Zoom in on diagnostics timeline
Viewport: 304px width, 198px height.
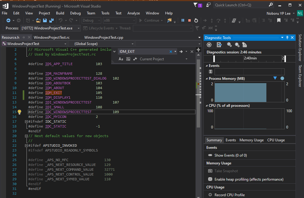[229, 45]
